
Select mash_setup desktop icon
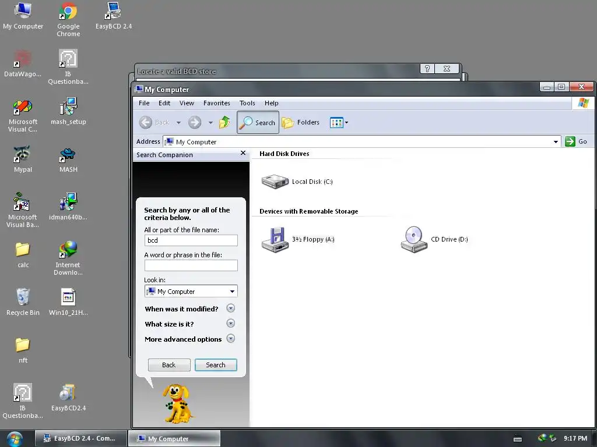[x=68, y=111]
